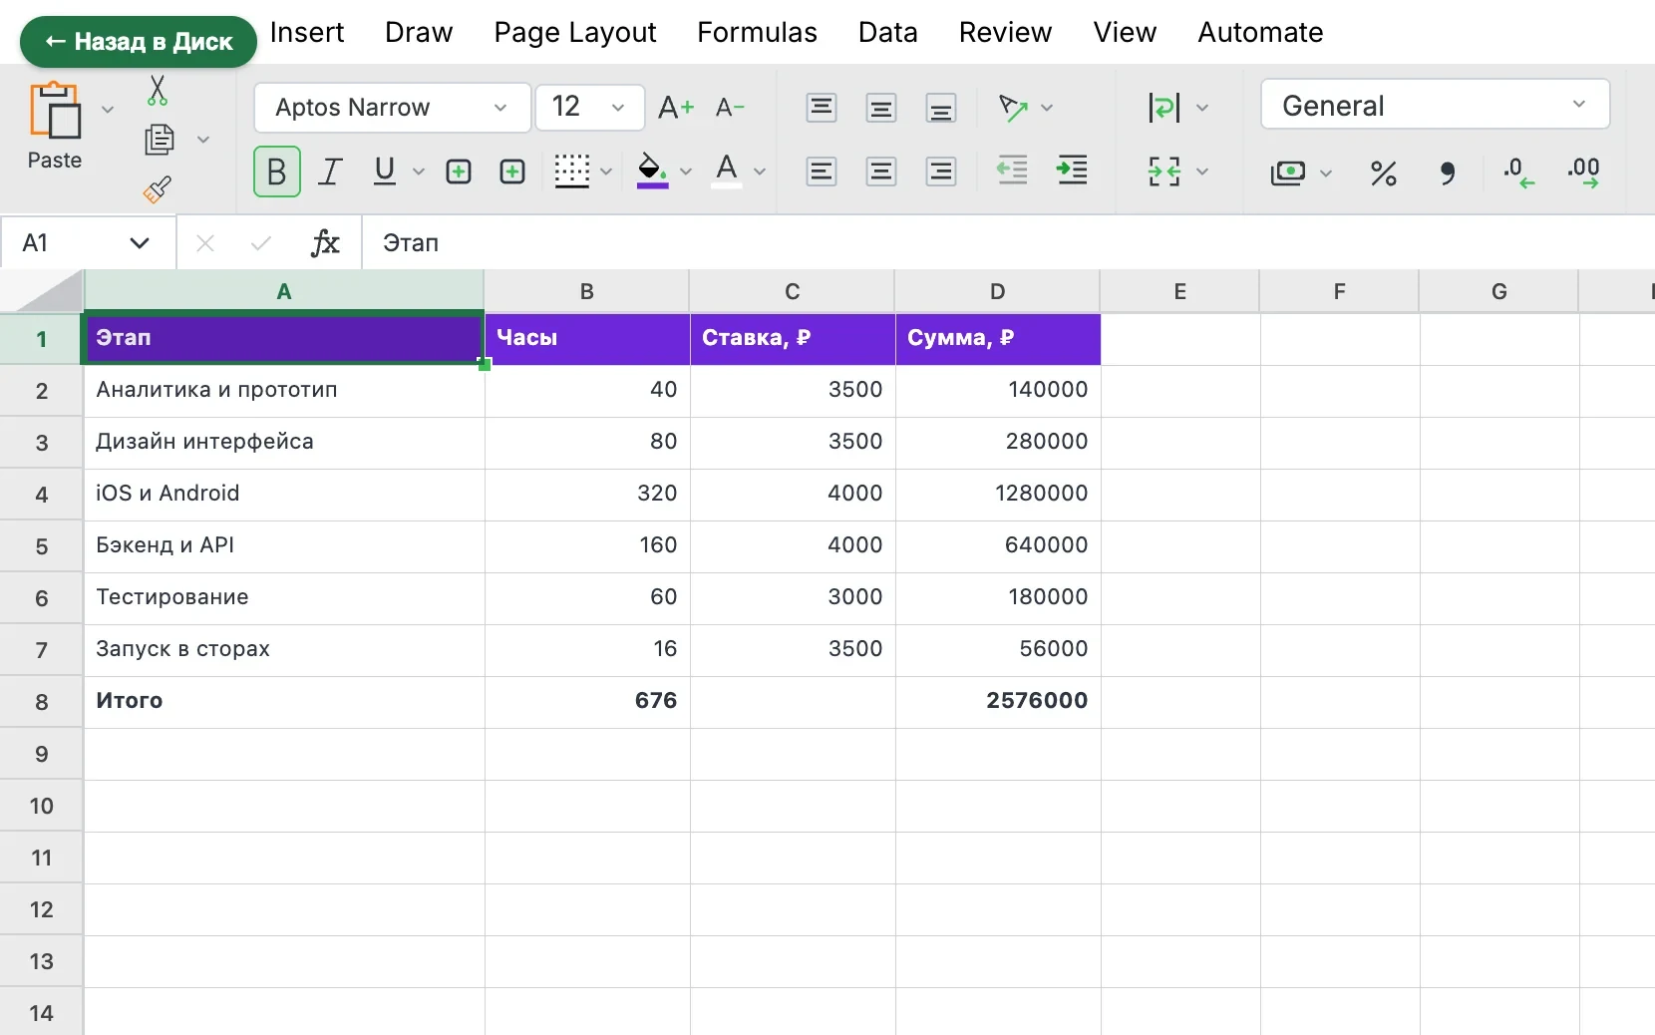Click the Increase Font Size icon

(675, 108)
